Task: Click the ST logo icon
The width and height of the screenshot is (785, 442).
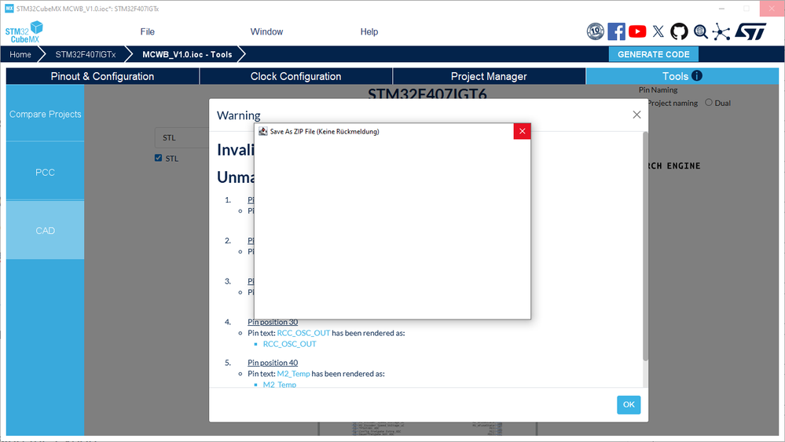Action: [750, 31]
